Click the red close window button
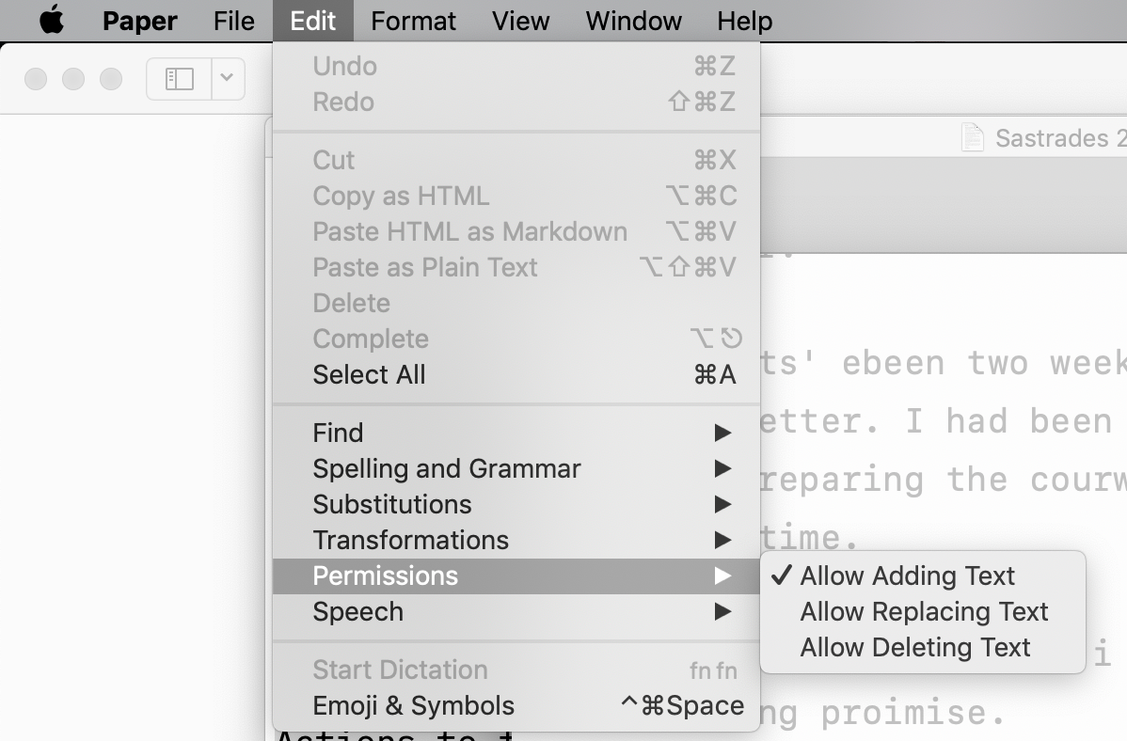 [x=36, y=78]
